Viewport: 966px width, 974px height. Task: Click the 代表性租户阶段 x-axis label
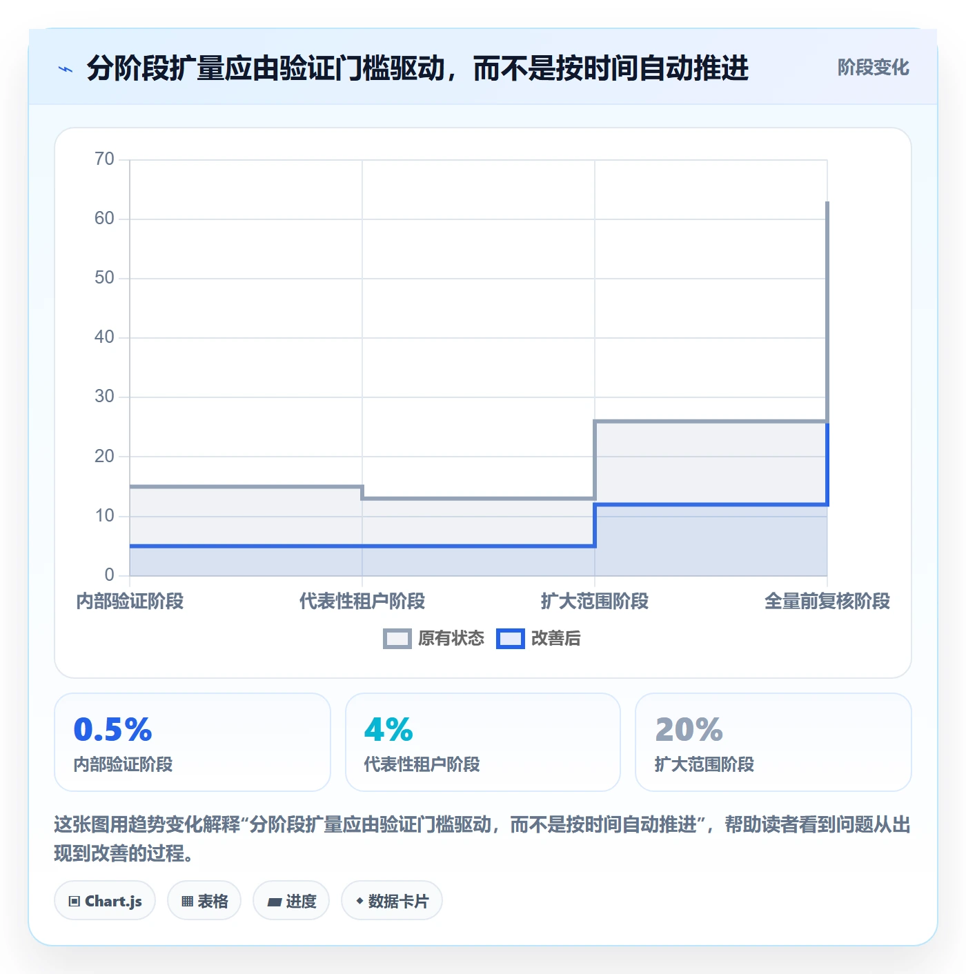point(362,602)
